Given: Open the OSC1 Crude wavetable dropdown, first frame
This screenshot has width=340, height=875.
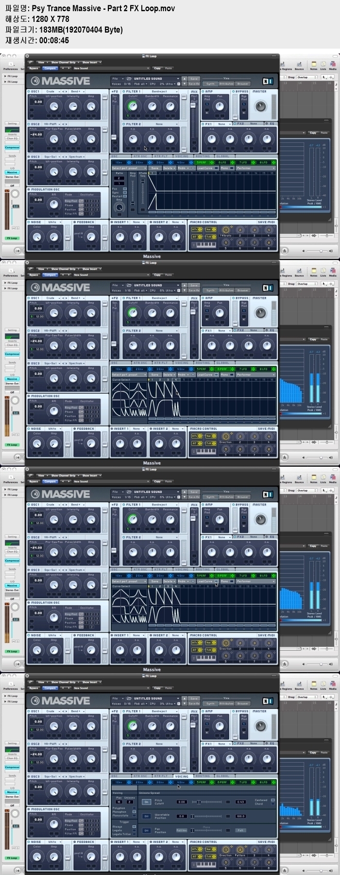Looking at the screenshot, I should [53, 91].
